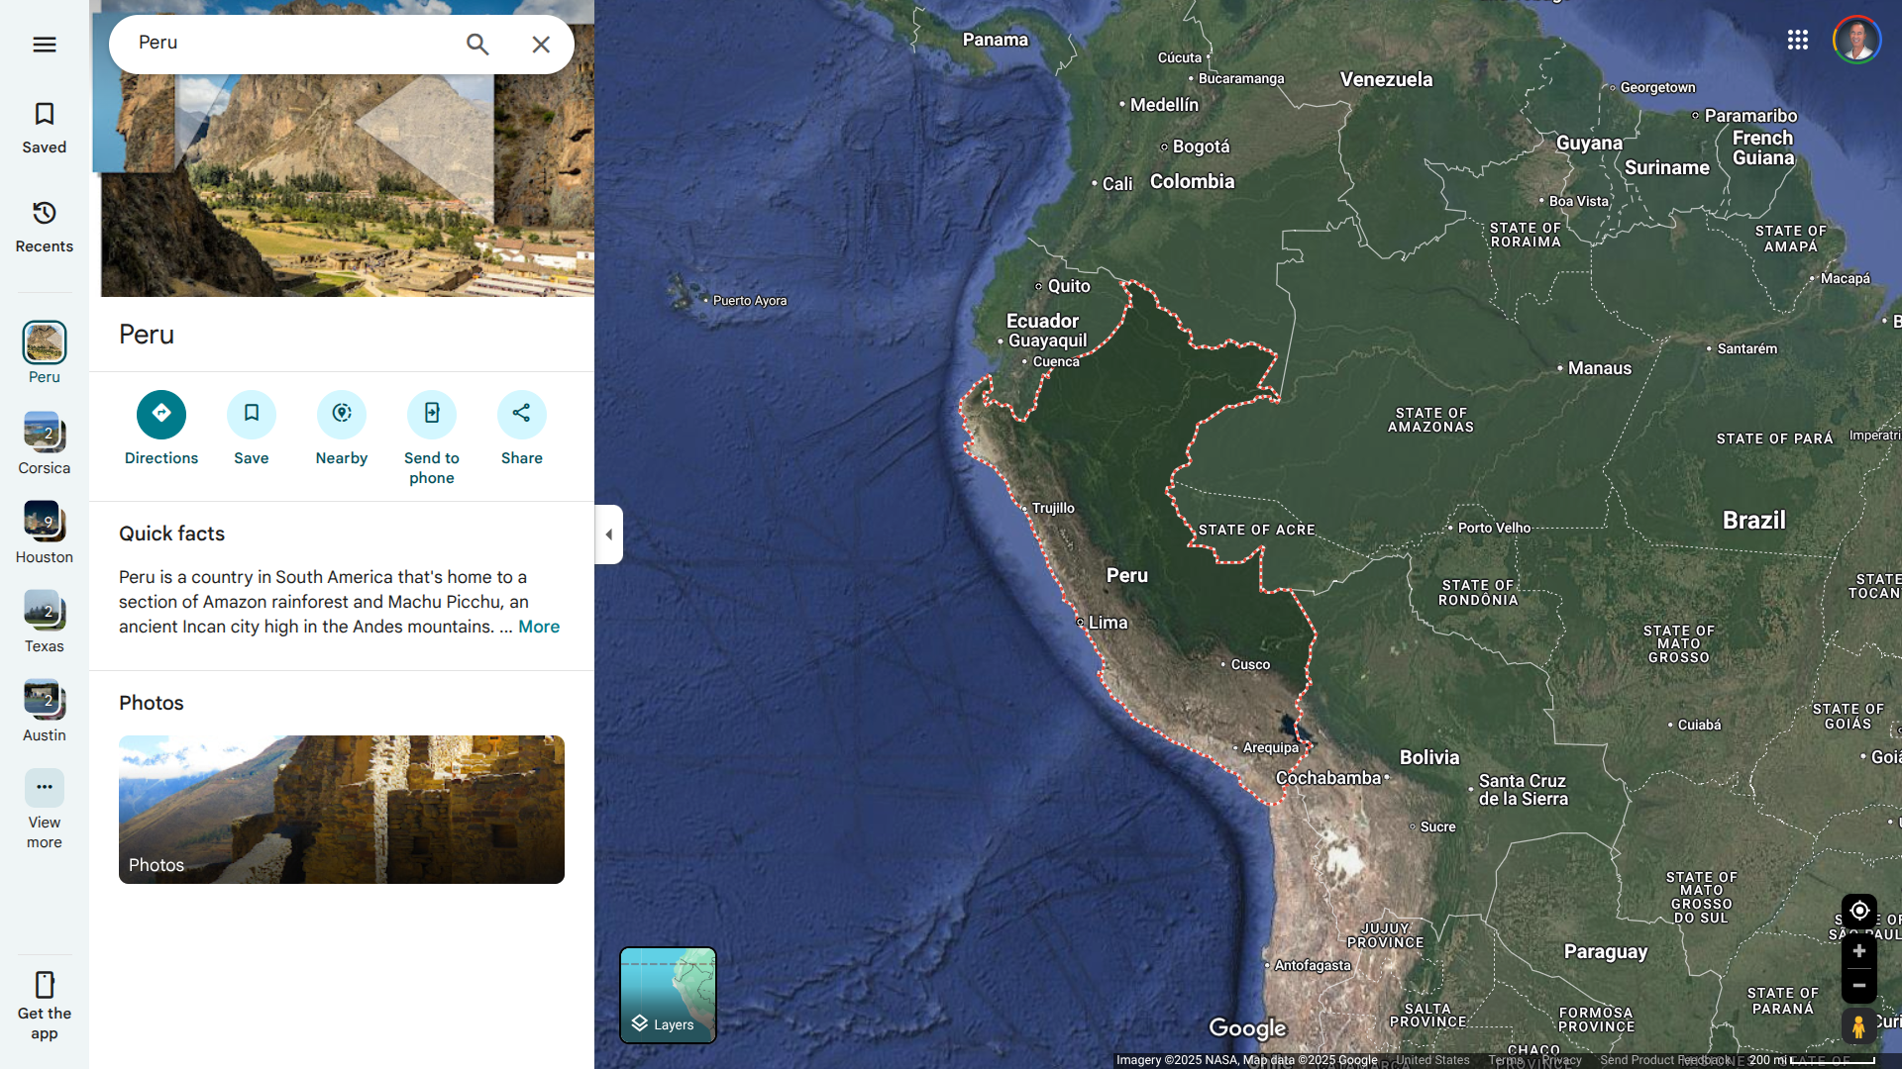
Task: Expand Quick facts with More link
Action: [539, 627]
